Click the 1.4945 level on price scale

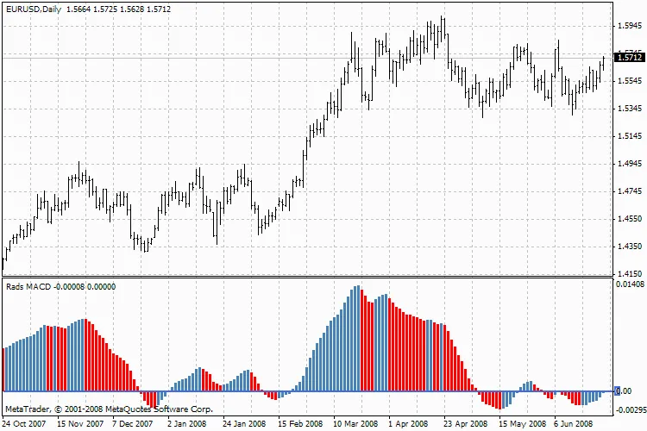(x=631, y=164)
